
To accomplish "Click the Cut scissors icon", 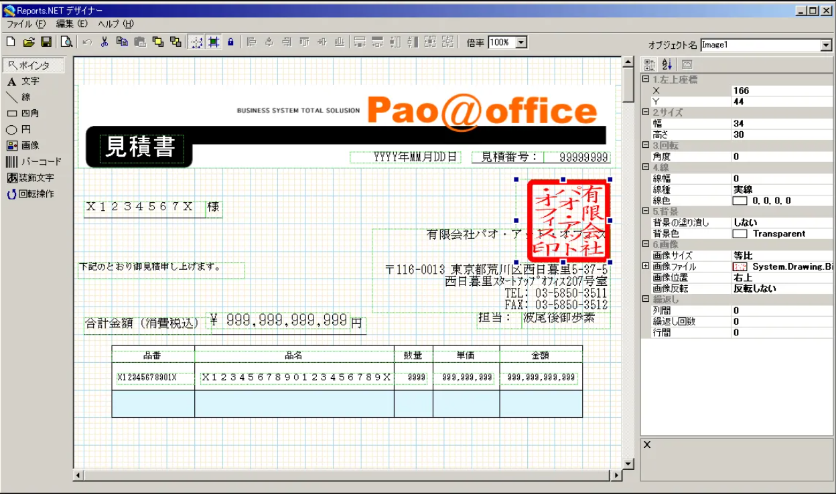I will pos(104,42).
